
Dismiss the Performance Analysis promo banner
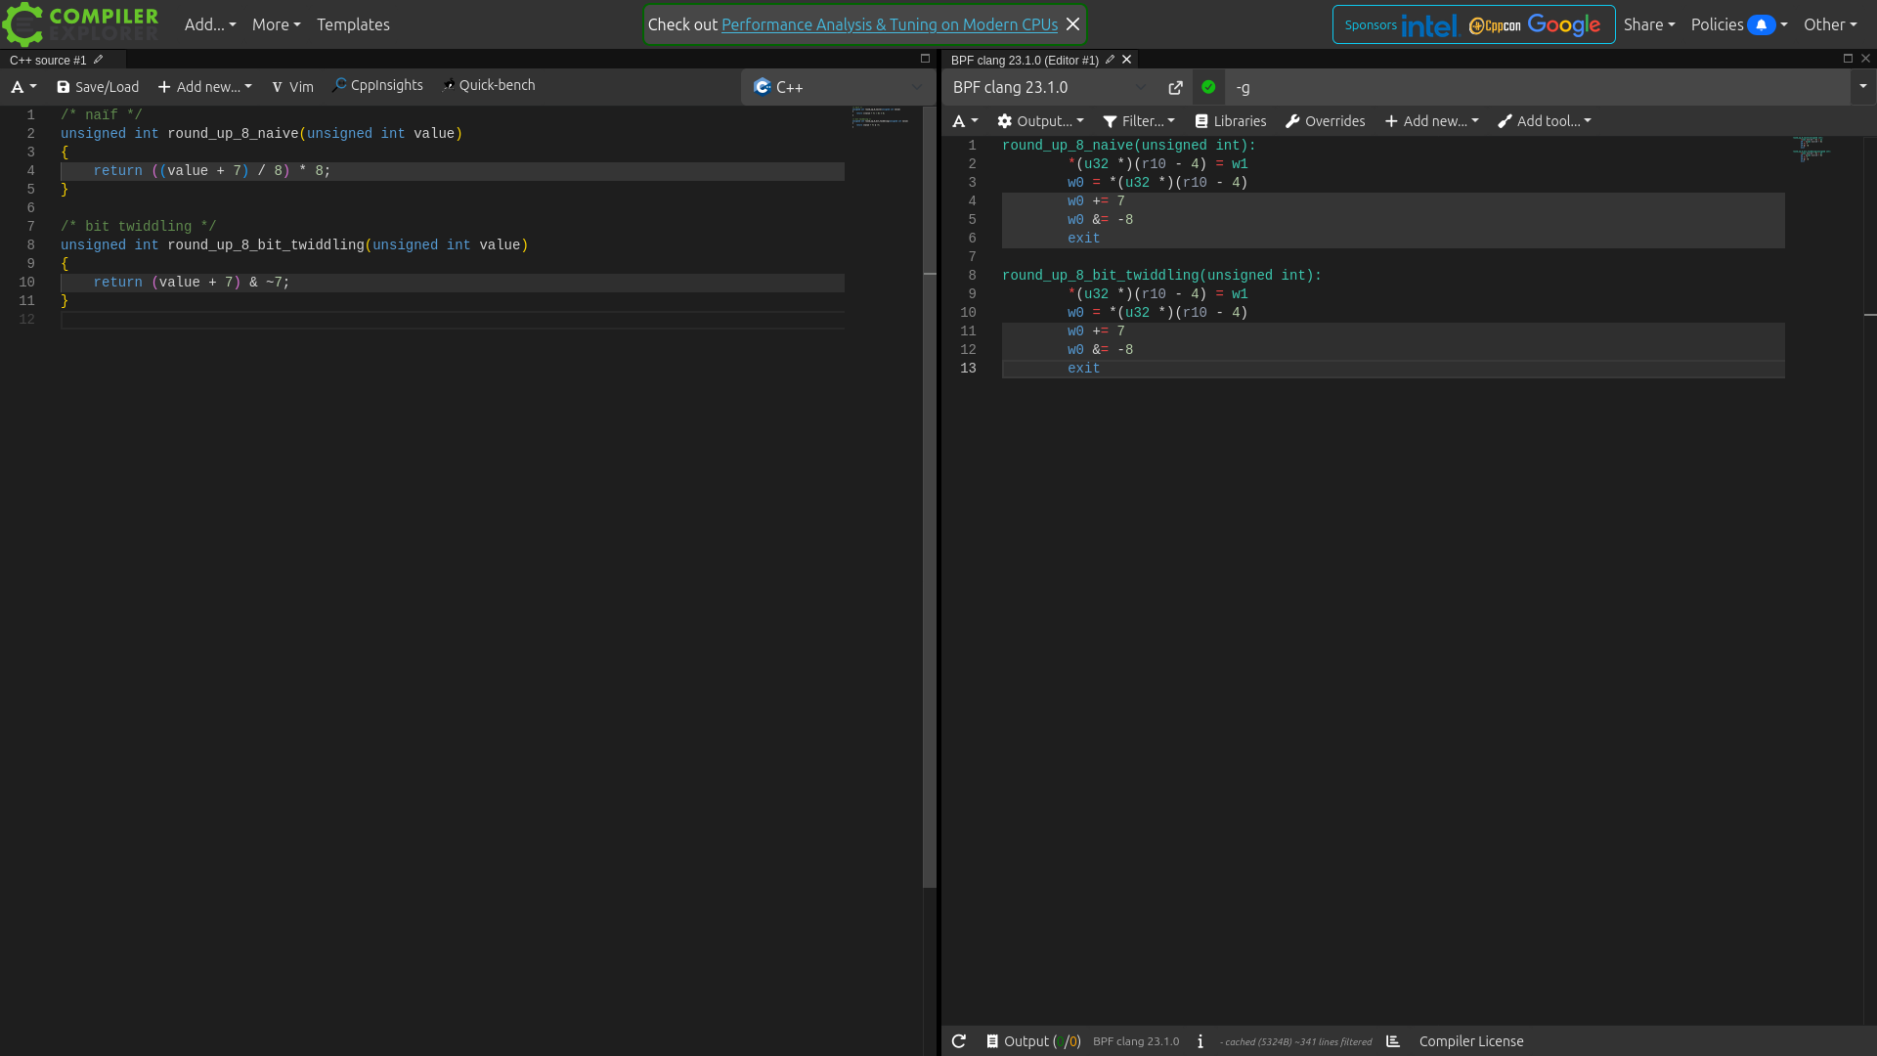[1073, 24]
